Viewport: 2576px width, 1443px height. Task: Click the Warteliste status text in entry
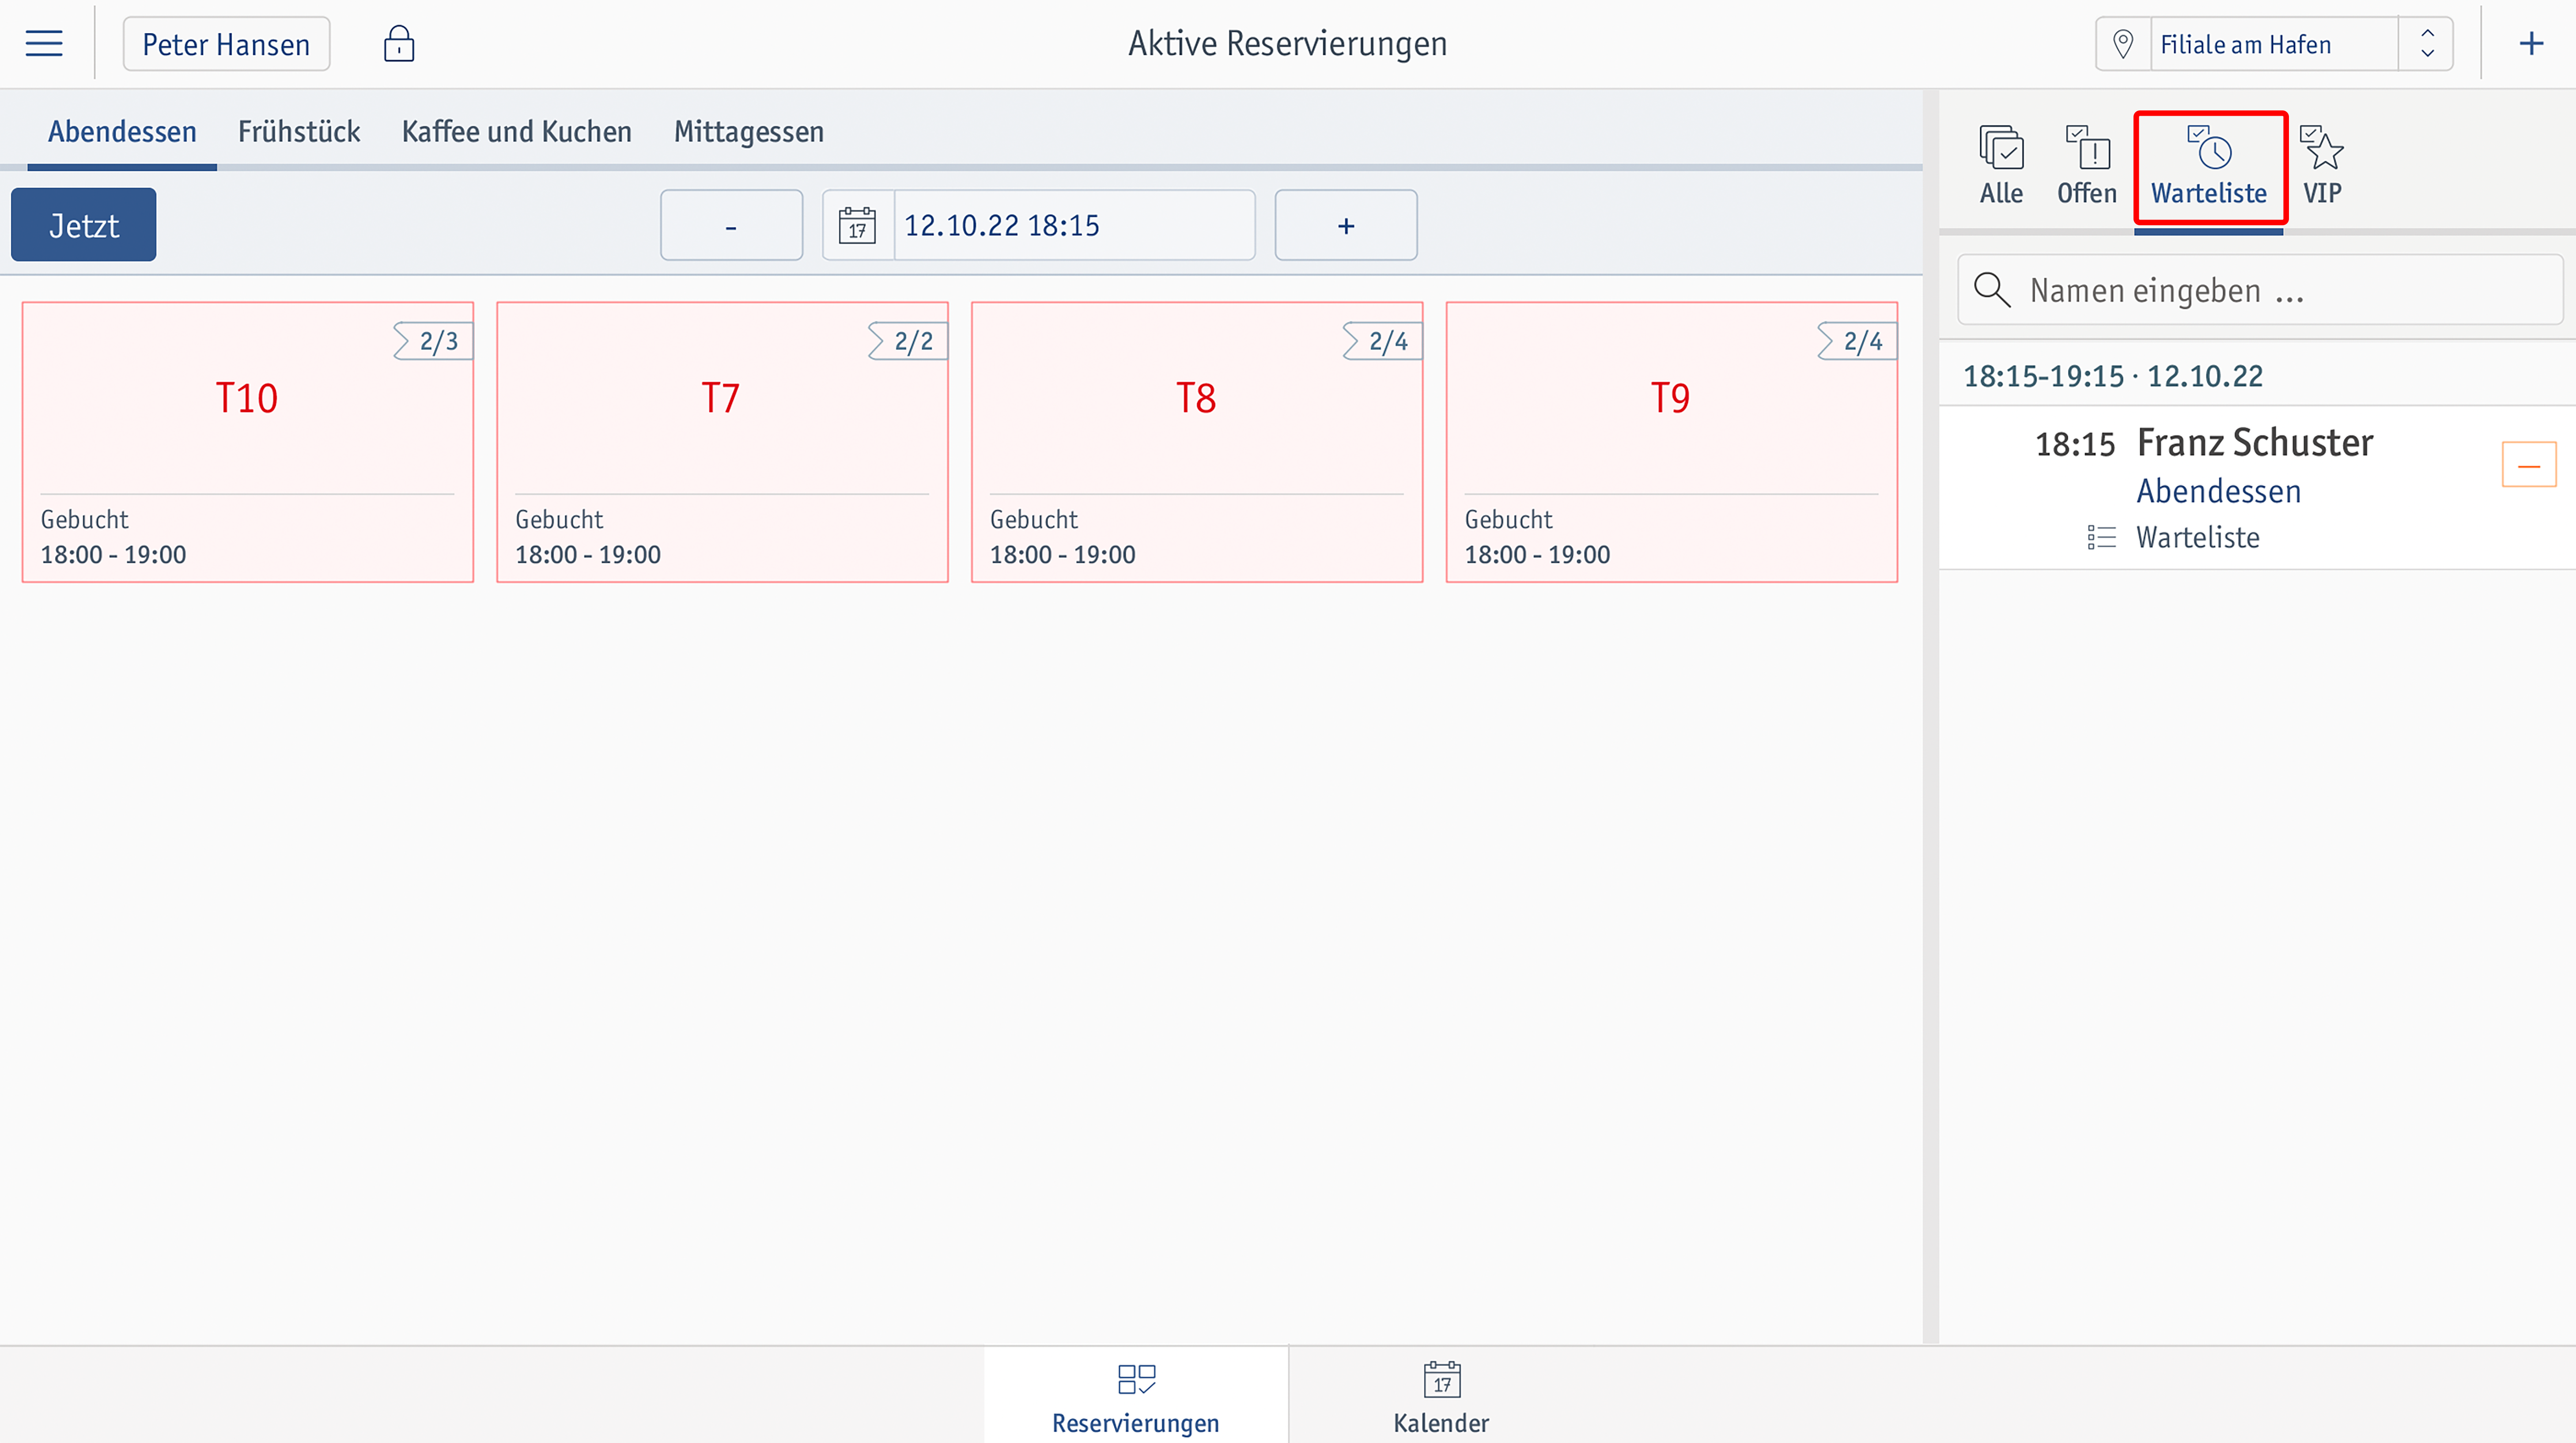click(2198, 537)
